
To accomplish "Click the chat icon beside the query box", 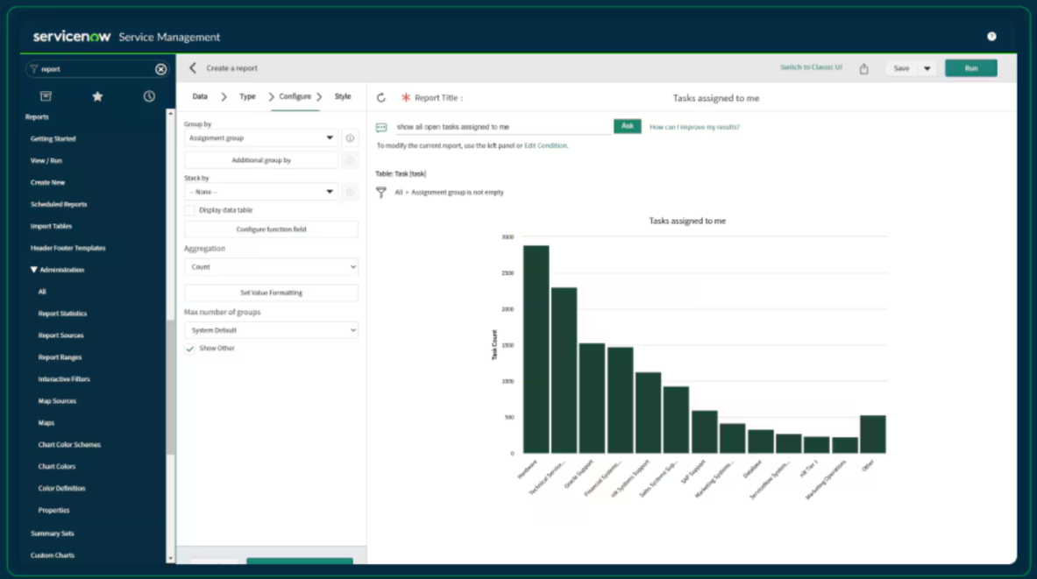I will (x=381, y=127).
